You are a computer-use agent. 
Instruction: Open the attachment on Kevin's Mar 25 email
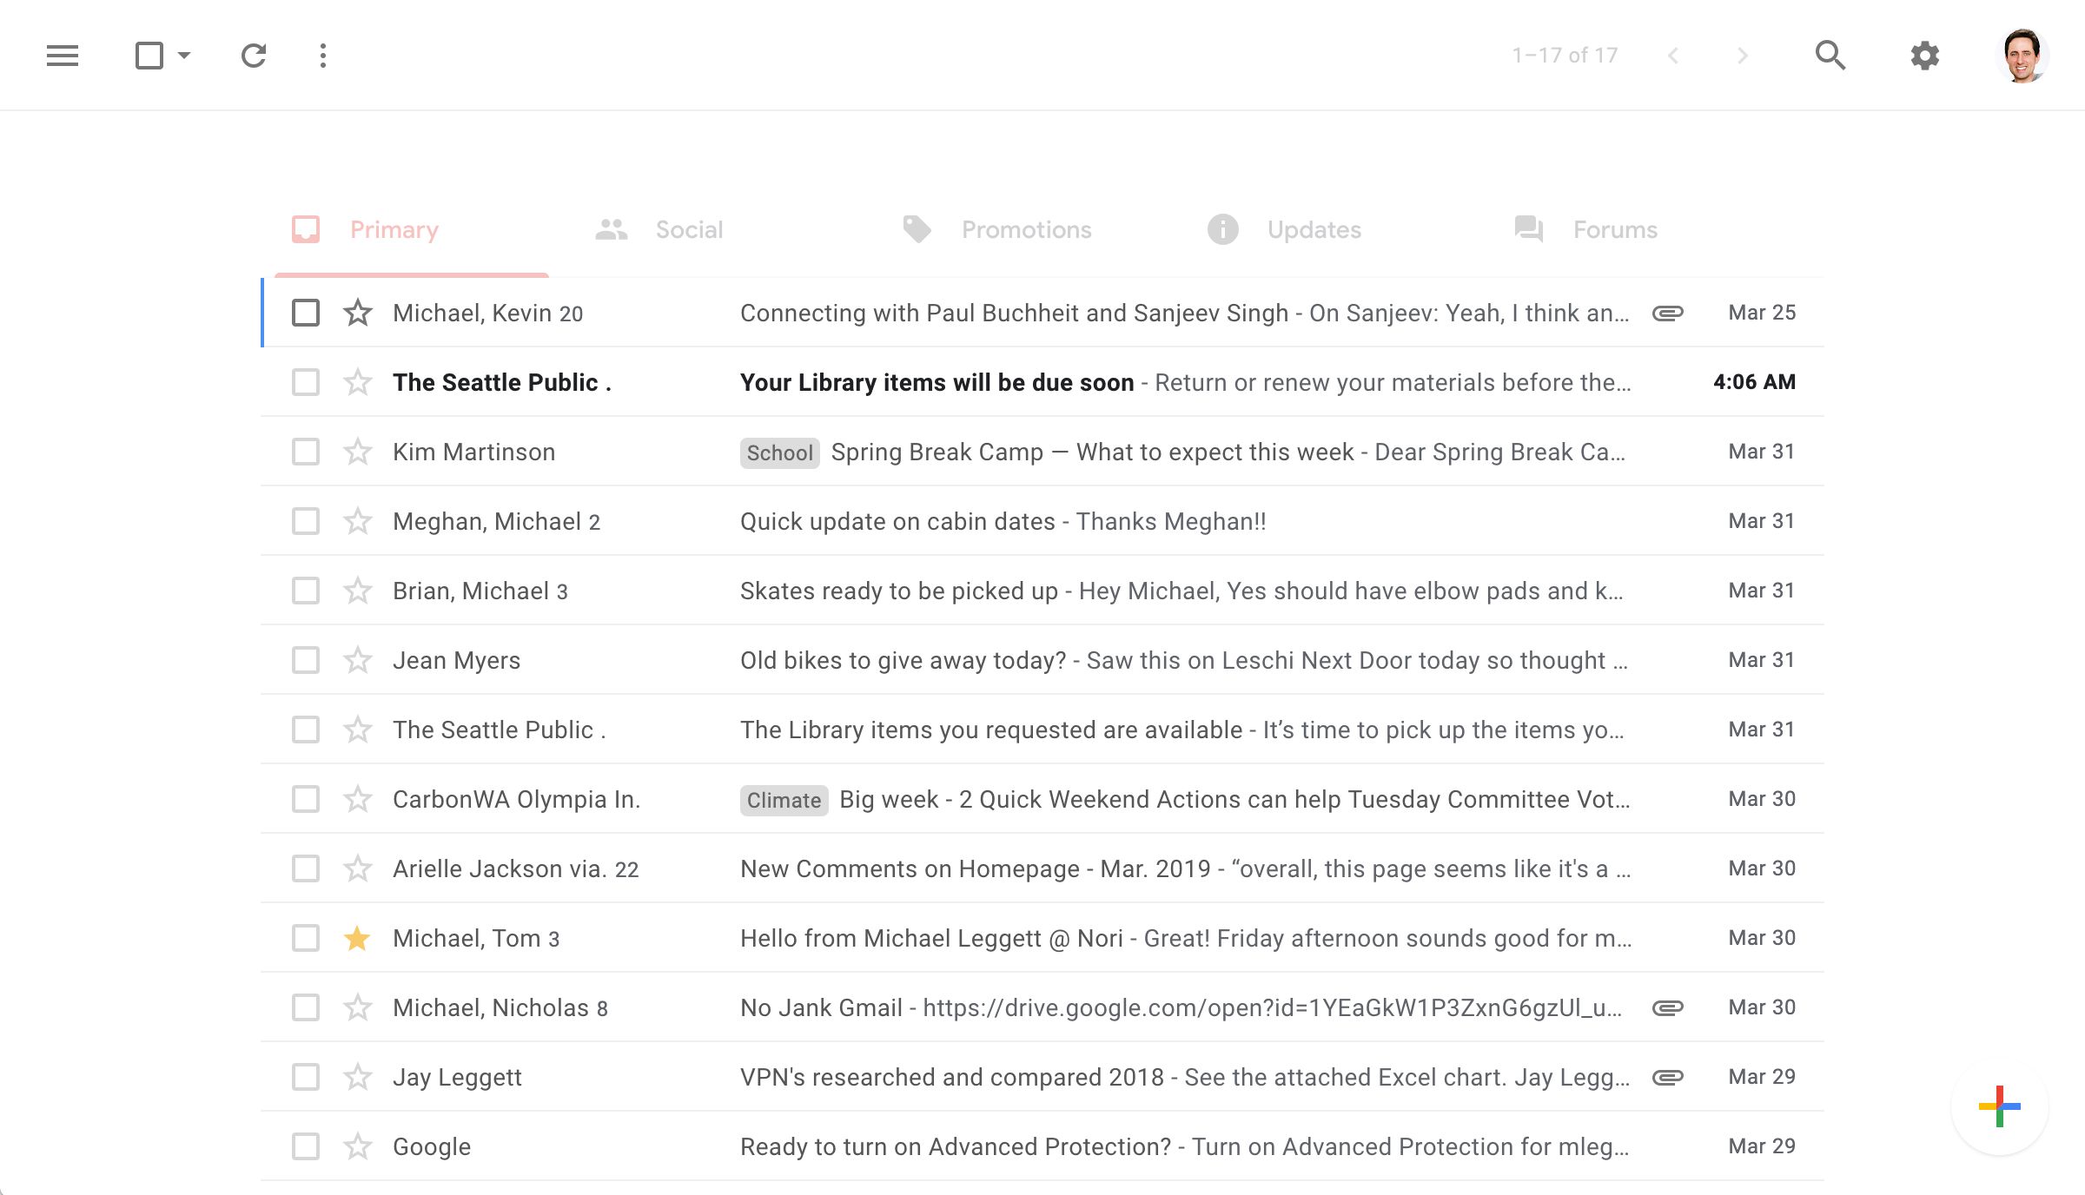(x=1667, y=313)
